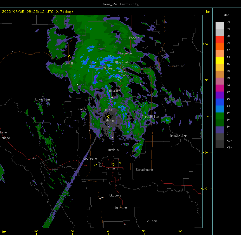Select the slate purple 10 dBZ legend swatch
The image size is (241, 235).
[x=220, y=130]
